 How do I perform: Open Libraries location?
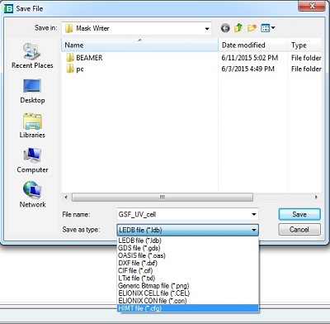click(32, 126)
